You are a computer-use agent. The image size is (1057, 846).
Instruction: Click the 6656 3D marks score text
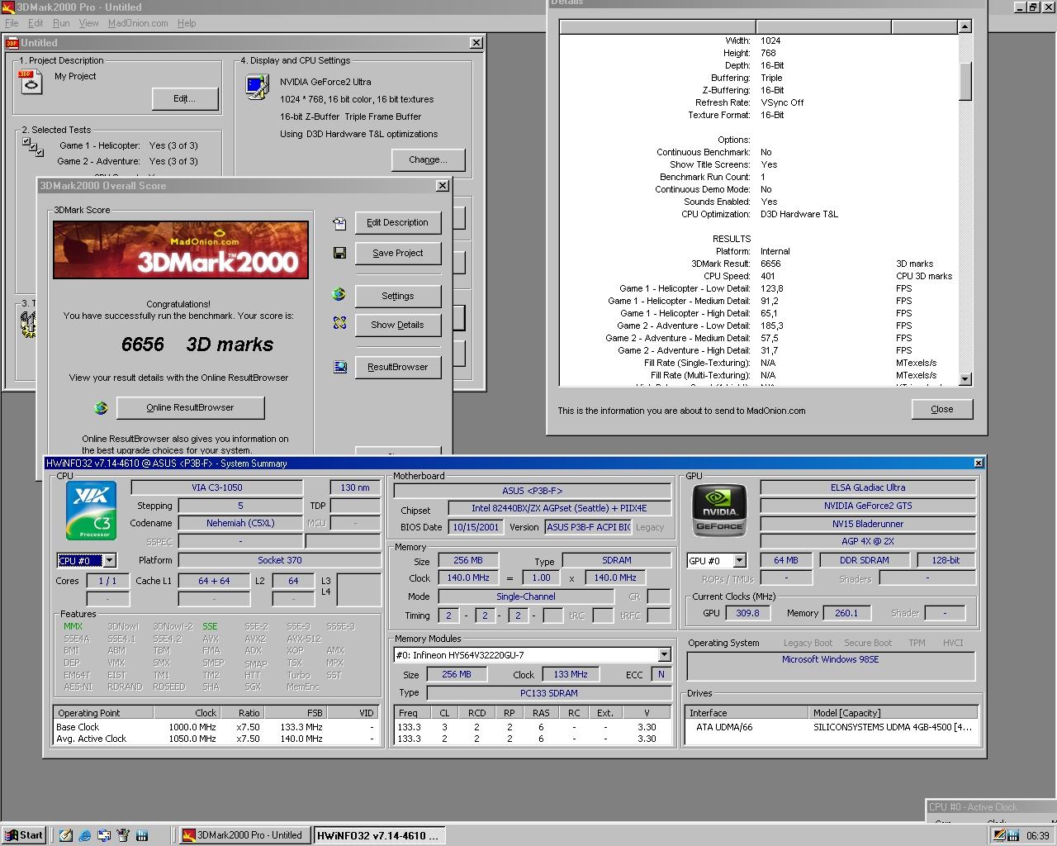coord(197,345)
